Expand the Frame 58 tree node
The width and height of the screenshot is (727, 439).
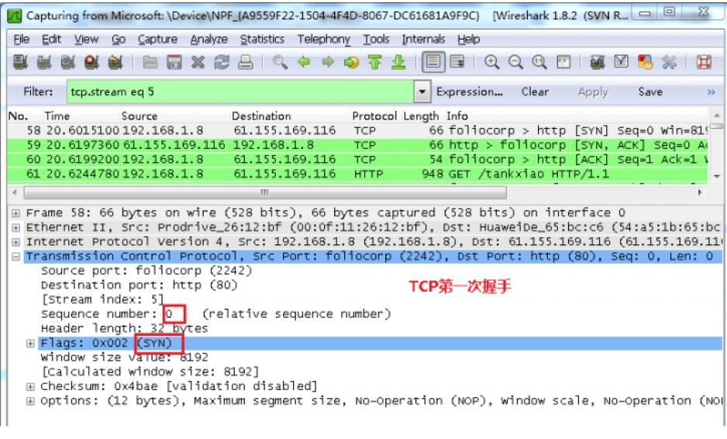16,213
